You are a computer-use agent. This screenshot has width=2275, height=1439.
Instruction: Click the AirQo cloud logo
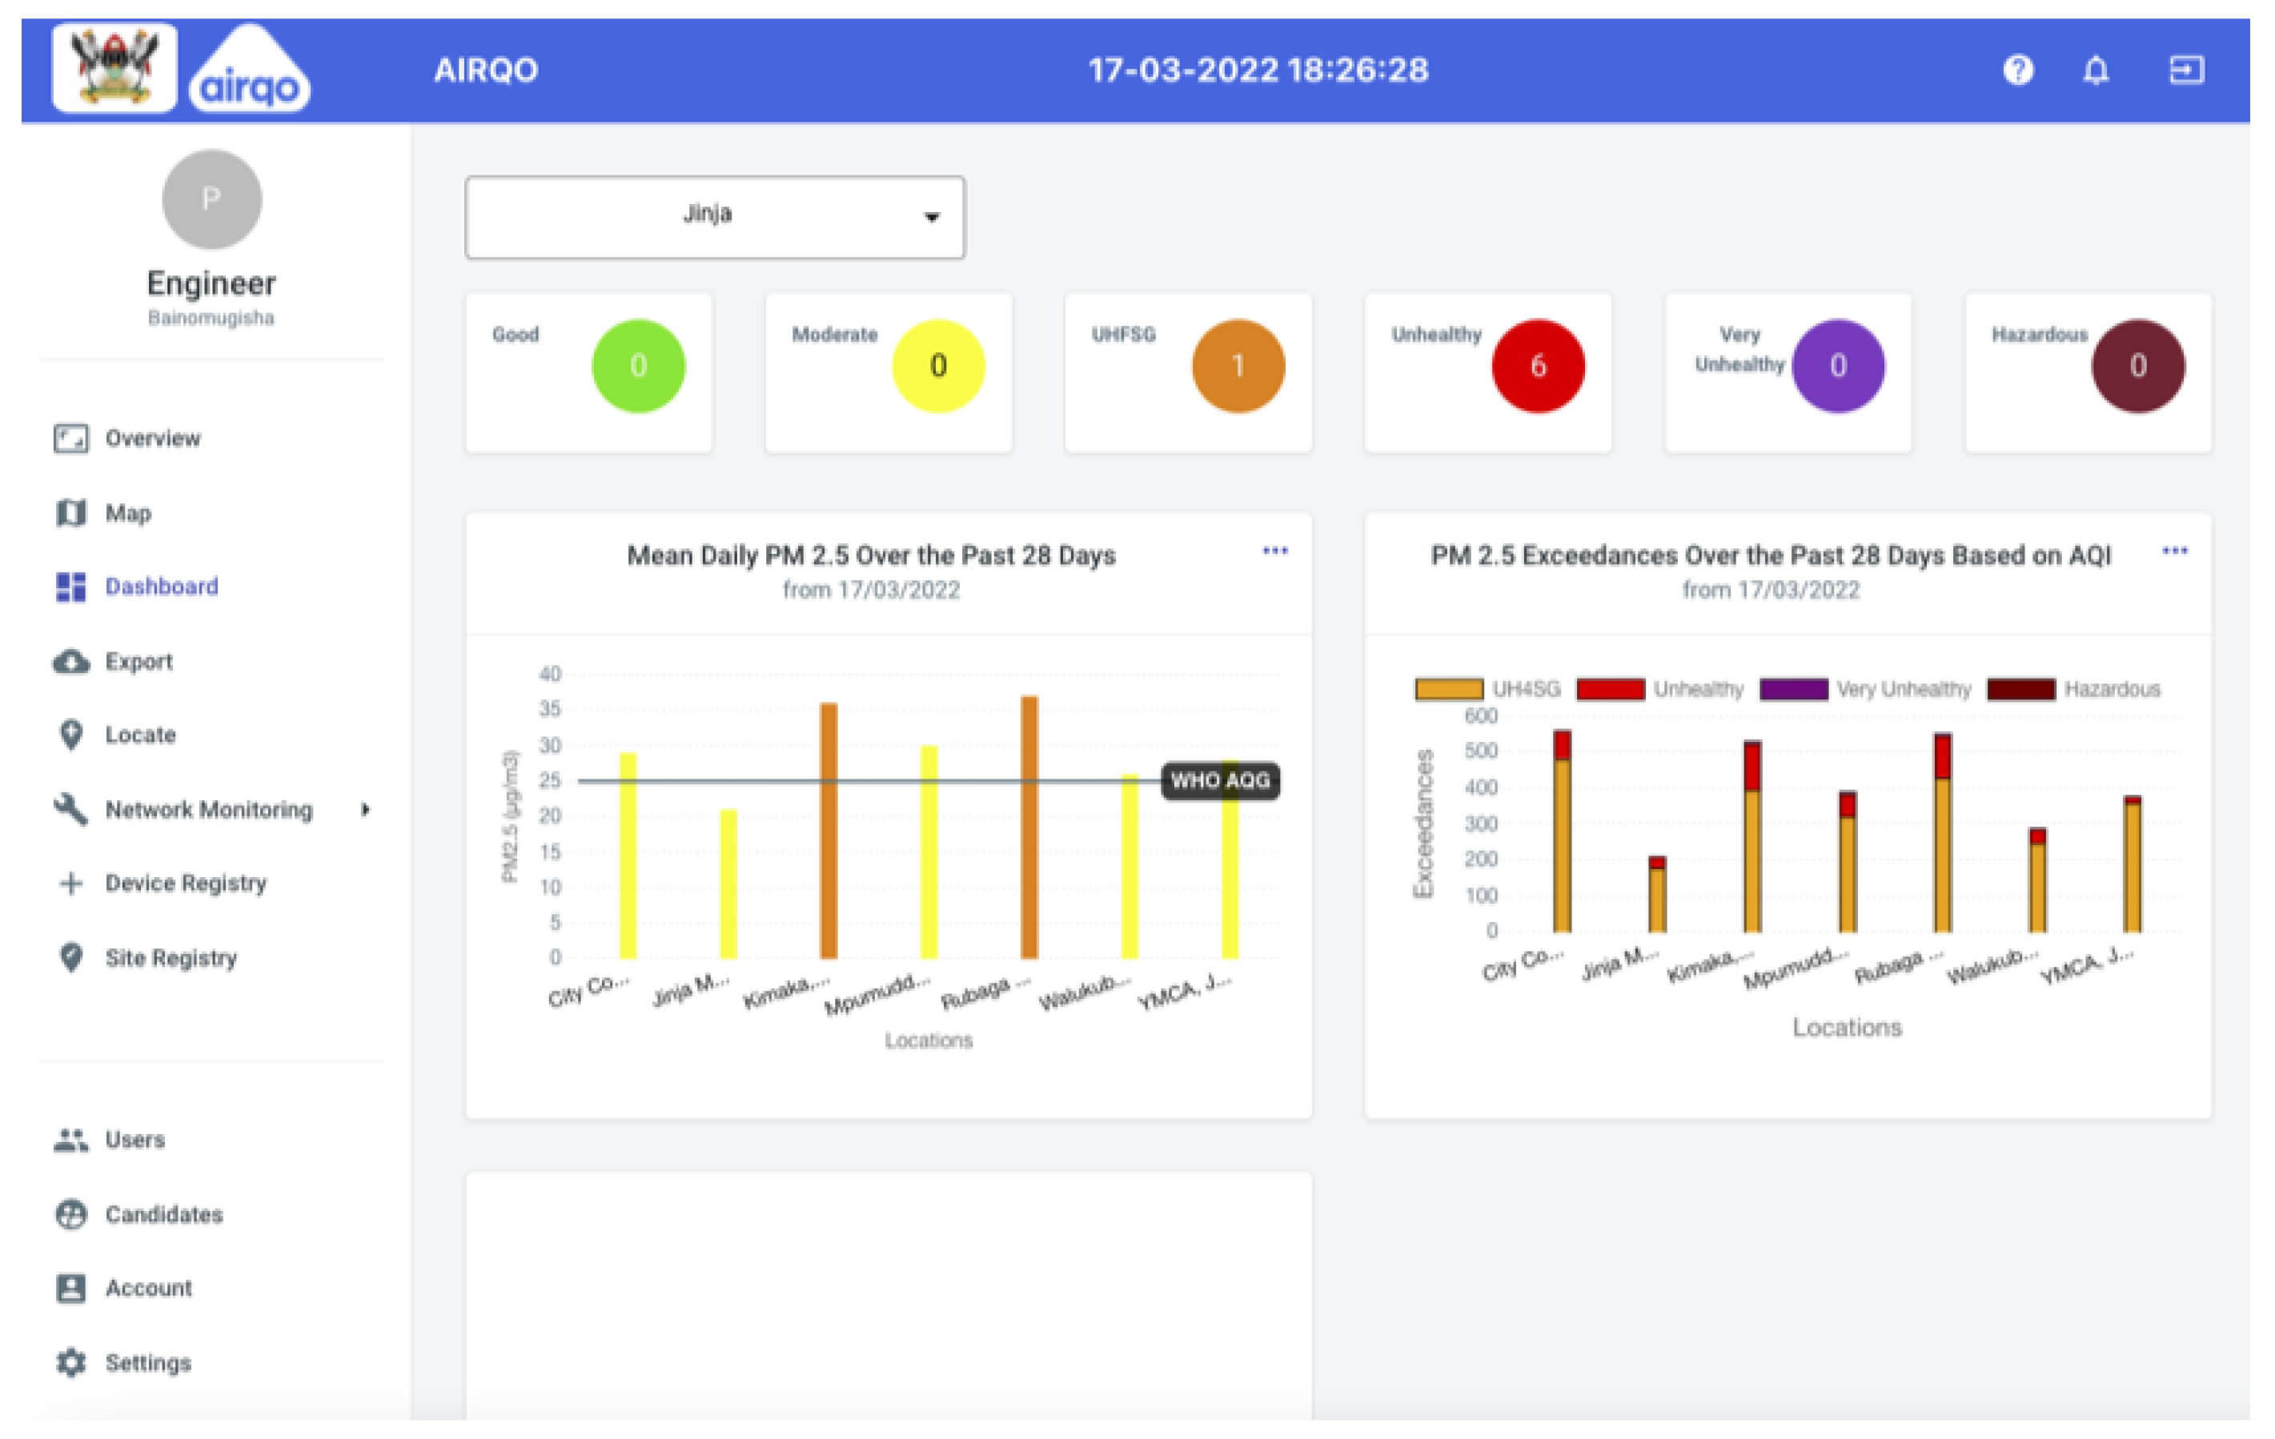(x=250, y=74)
